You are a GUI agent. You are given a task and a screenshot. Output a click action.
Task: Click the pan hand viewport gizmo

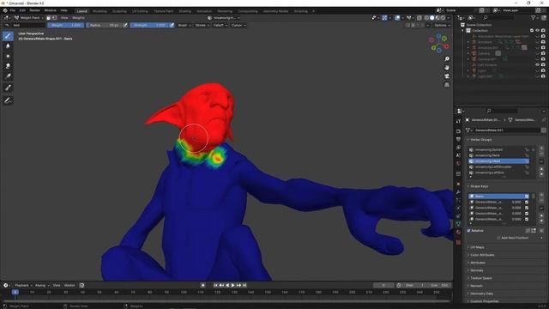[x=447, y=67]
